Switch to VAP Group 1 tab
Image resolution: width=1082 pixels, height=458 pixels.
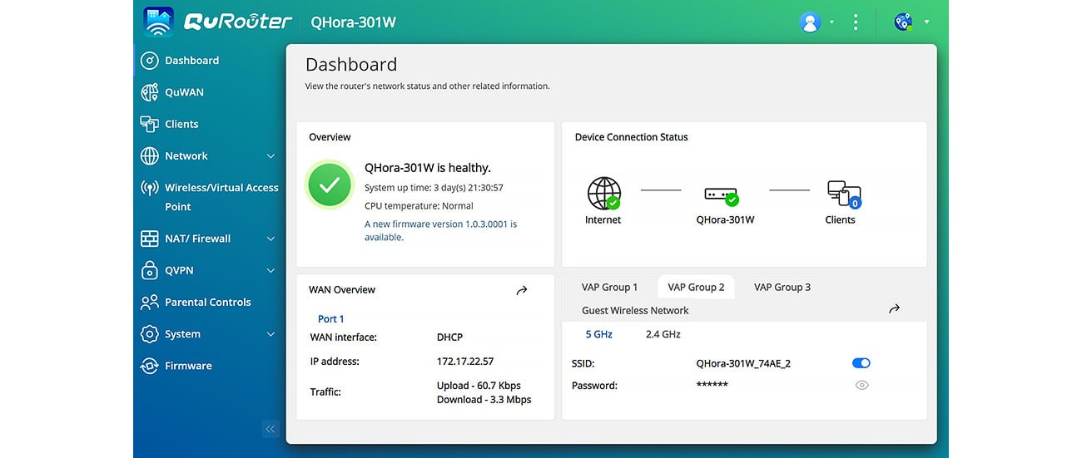tap(609, 287)
